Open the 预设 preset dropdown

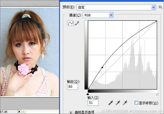click(x=116, y=7)
